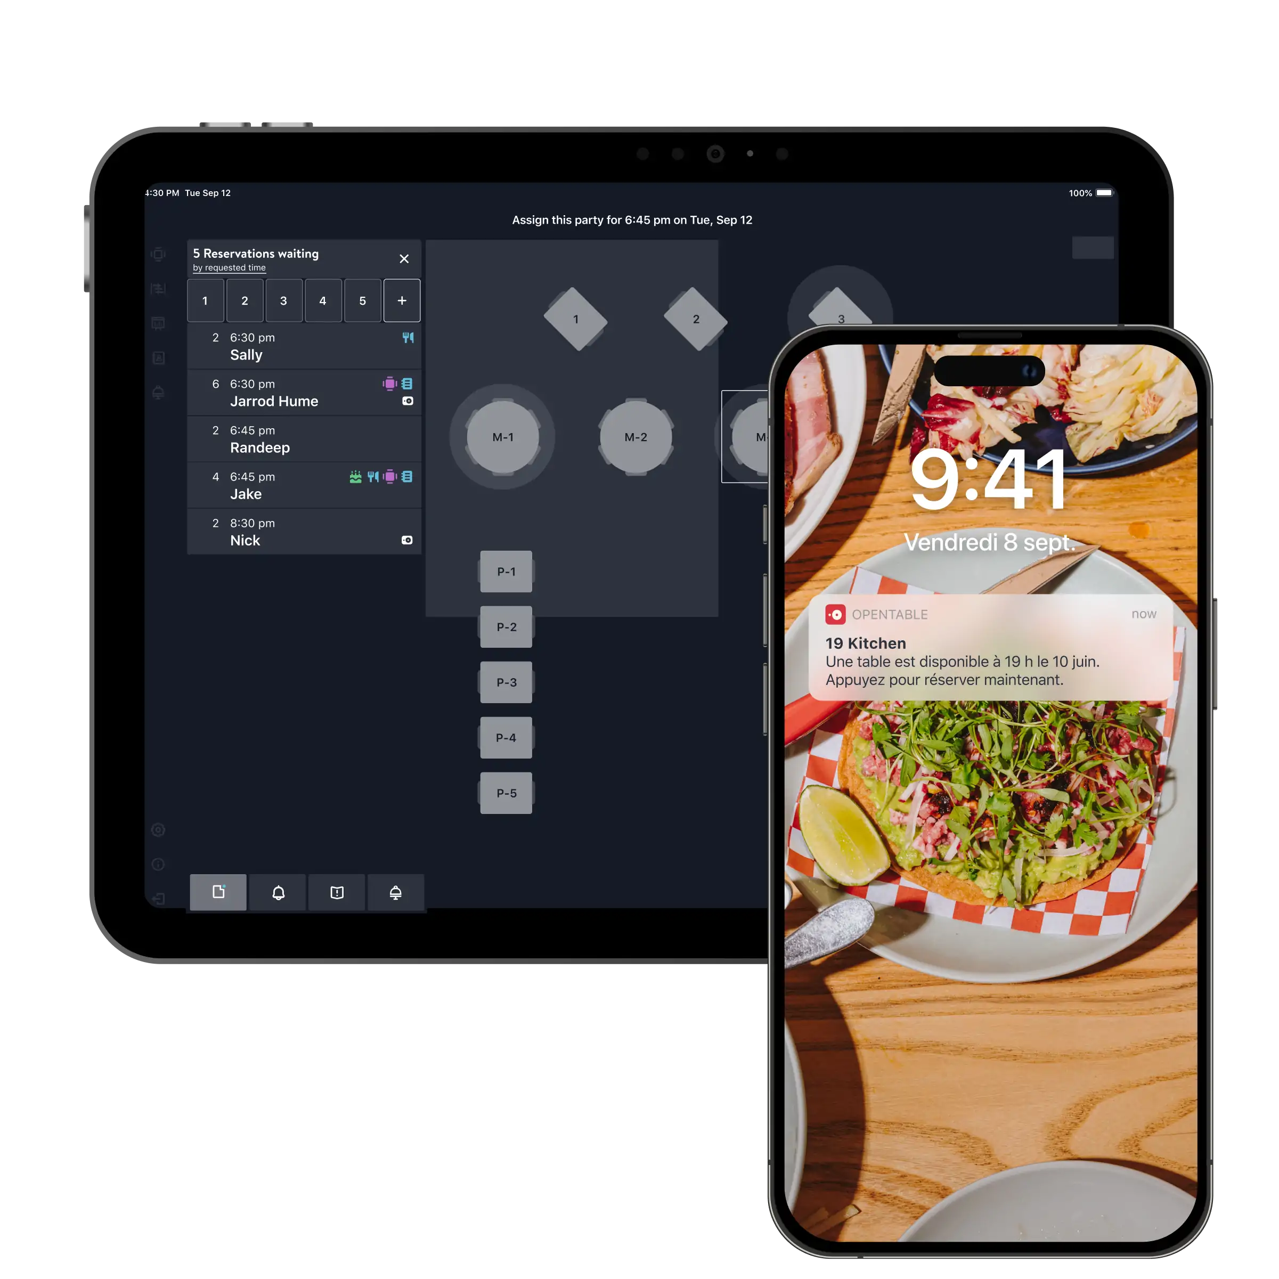Viewport: 1279px width, 1279px height.
Task: Select party size tab numbered 3
Action: click(283, 301)
